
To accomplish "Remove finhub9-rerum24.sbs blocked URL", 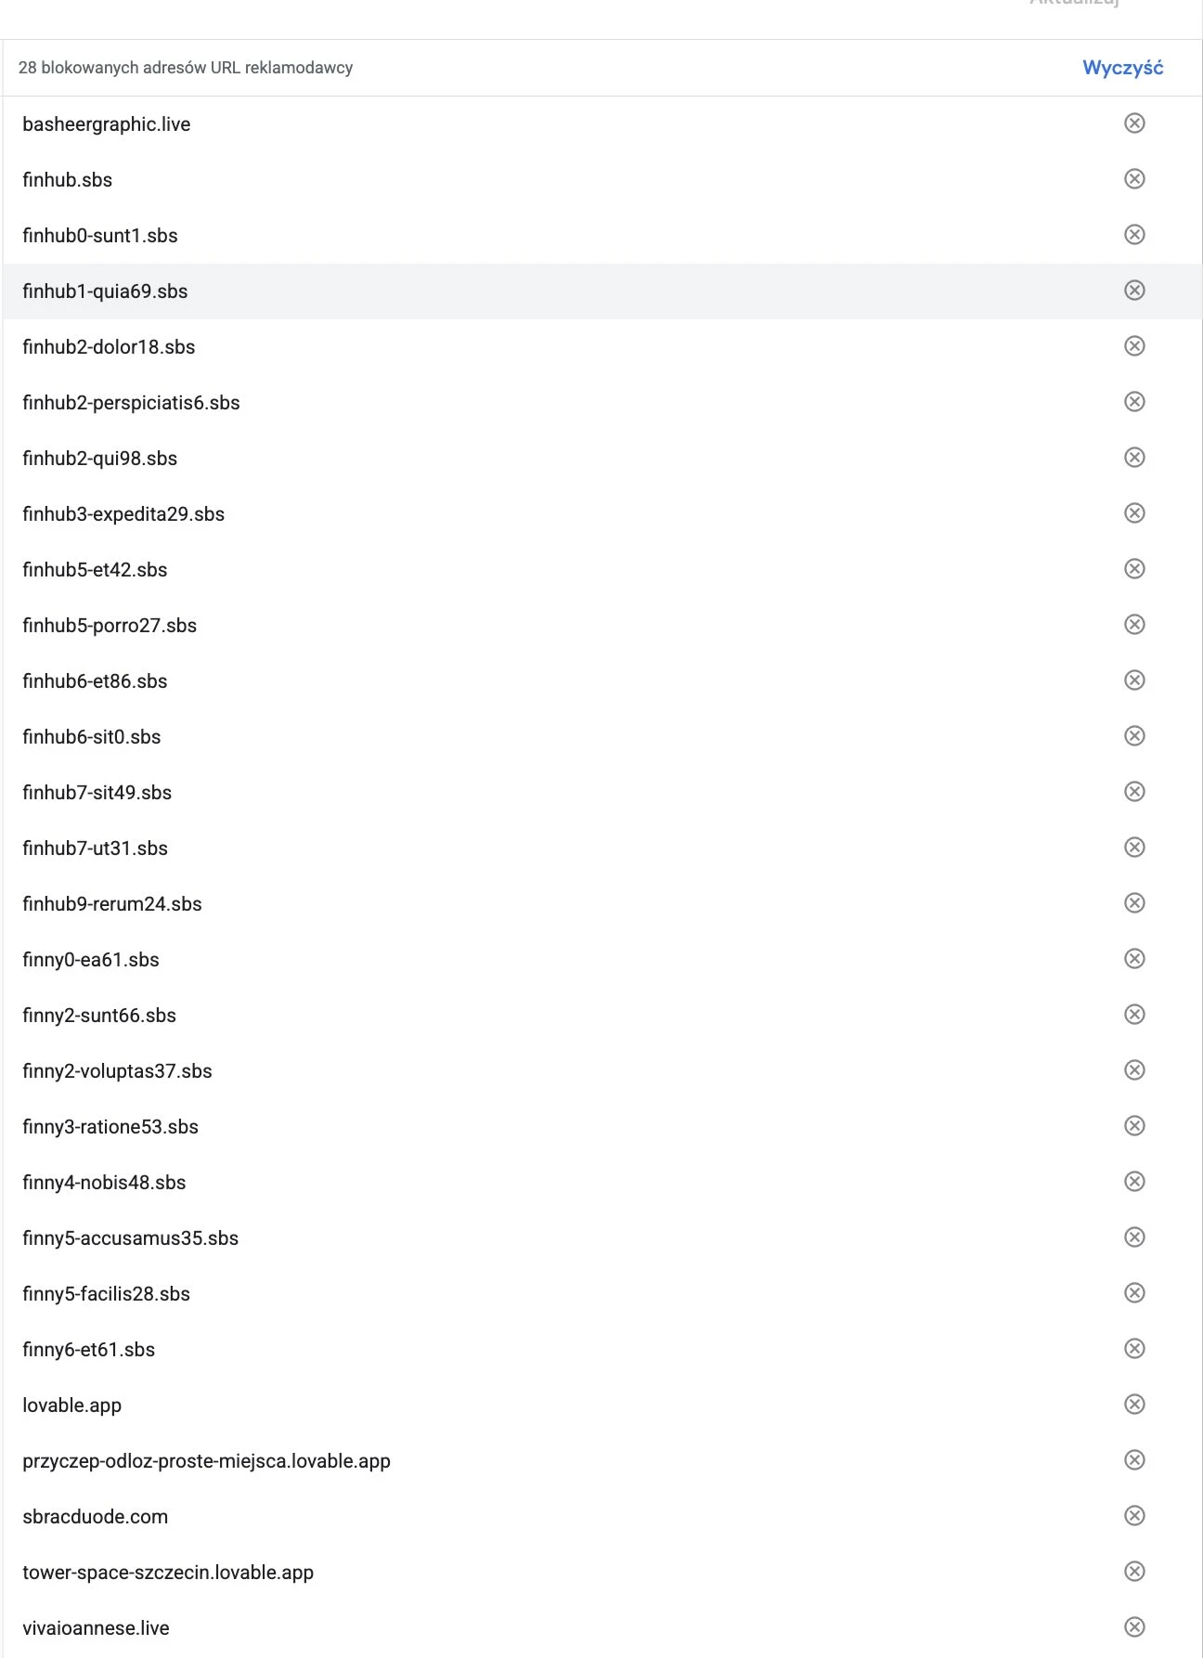I will pyautogui.click(x=1134, y=903).
